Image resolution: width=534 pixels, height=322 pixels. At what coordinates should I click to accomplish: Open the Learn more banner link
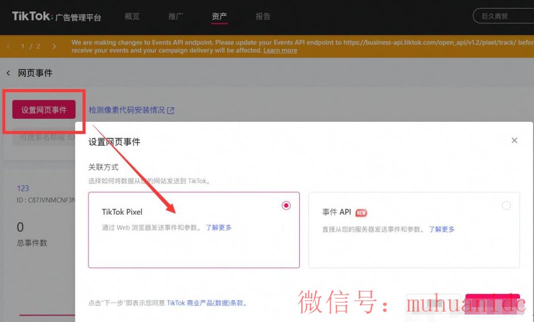280,50
